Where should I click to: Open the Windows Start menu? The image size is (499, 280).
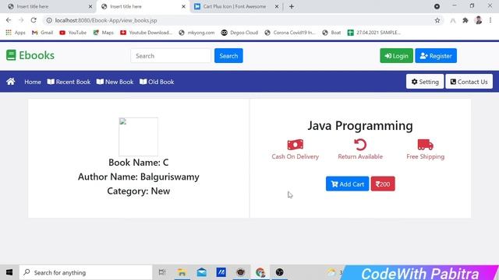[x=9, y=272]
